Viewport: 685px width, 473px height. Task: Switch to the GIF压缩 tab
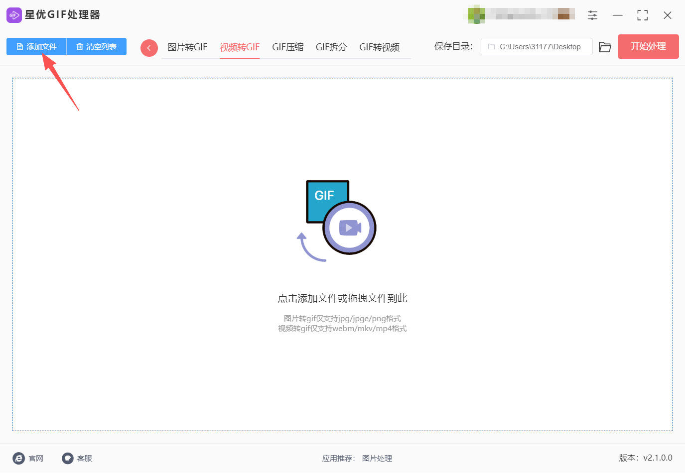(x=288, y=47)
